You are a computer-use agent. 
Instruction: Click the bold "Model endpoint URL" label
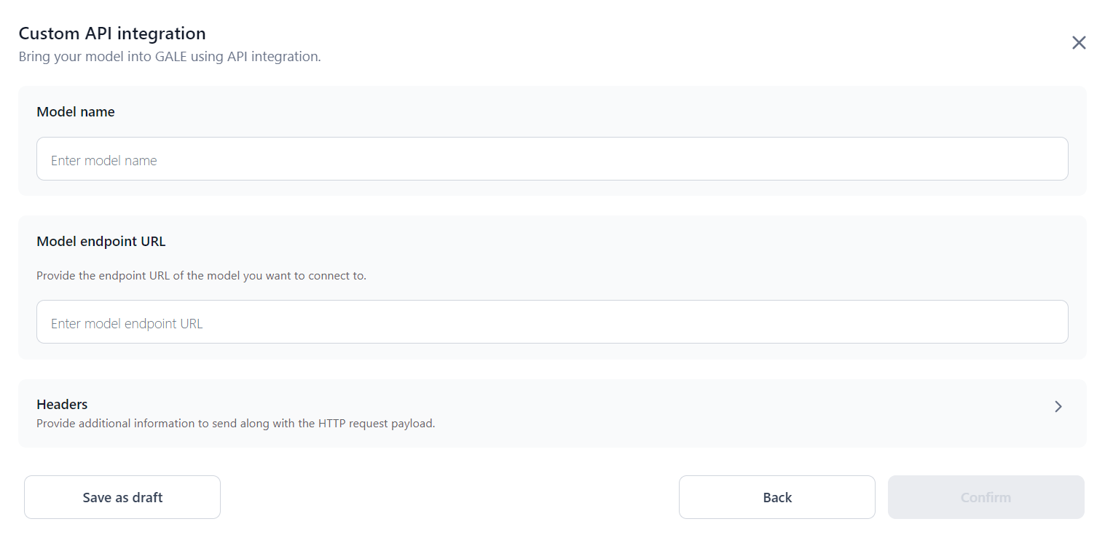pos(101,242)
